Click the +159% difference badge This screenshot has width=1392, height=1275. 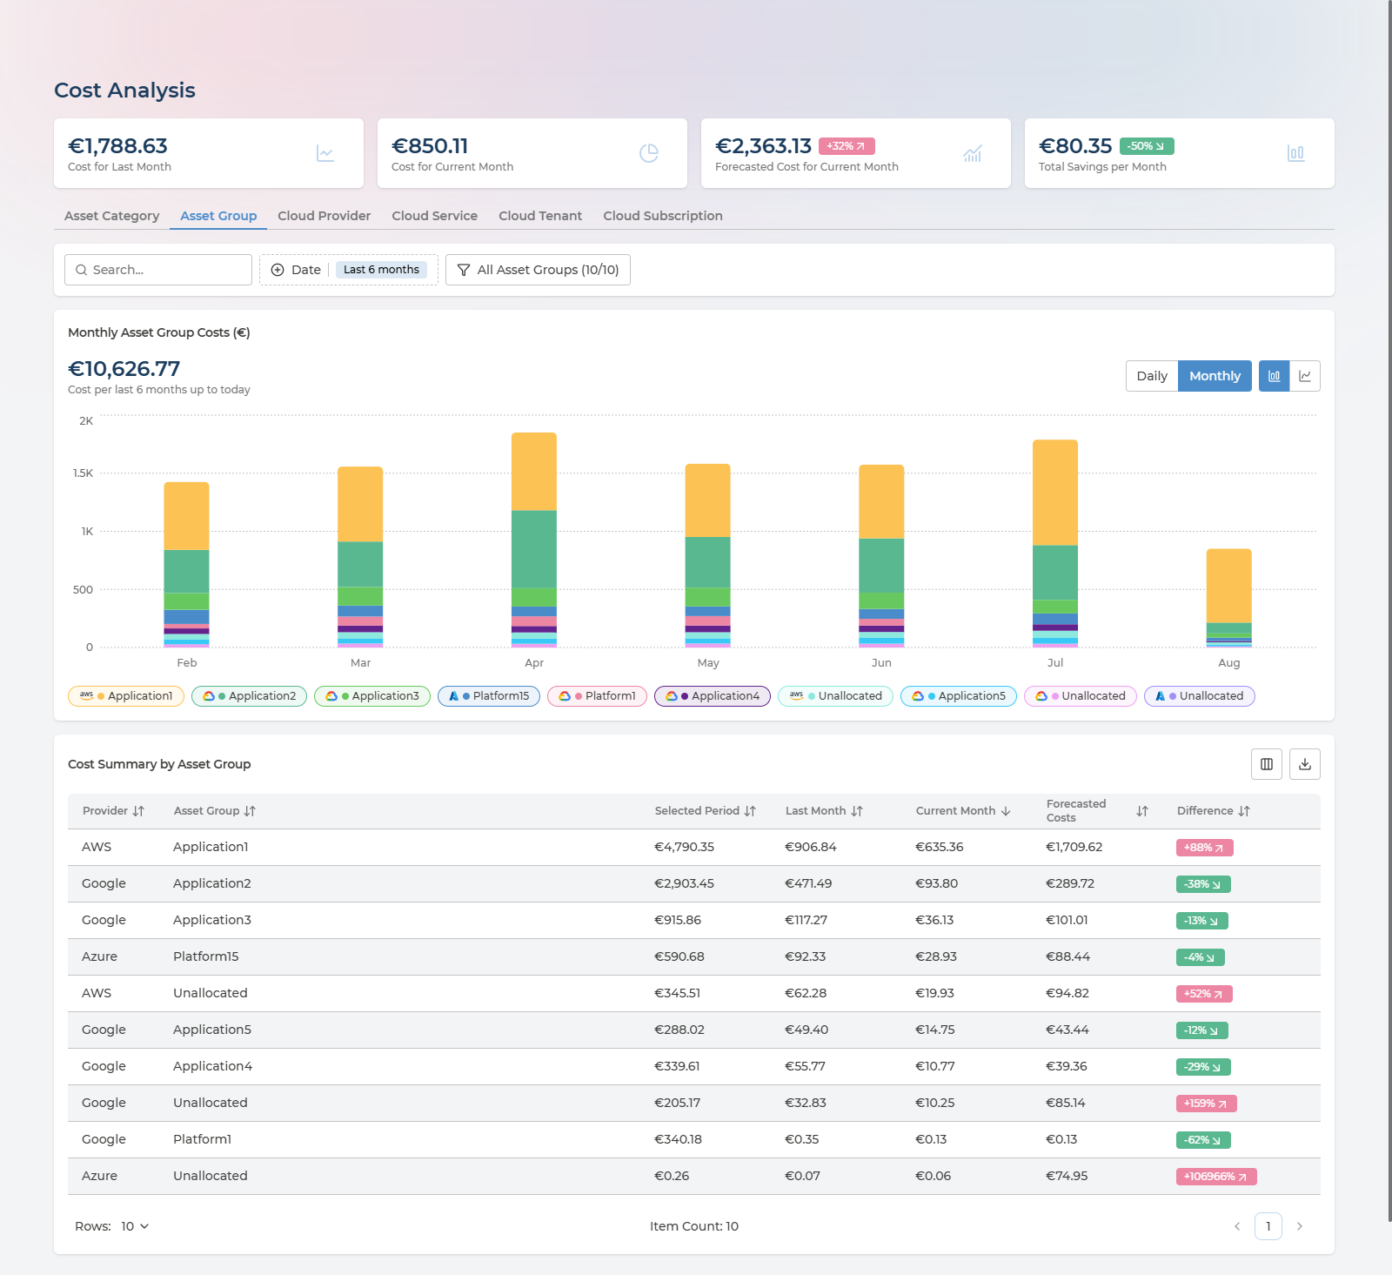1206,1104
